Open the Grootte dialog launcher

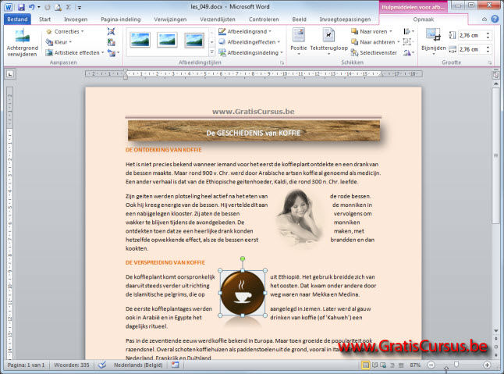pos(489,62)
